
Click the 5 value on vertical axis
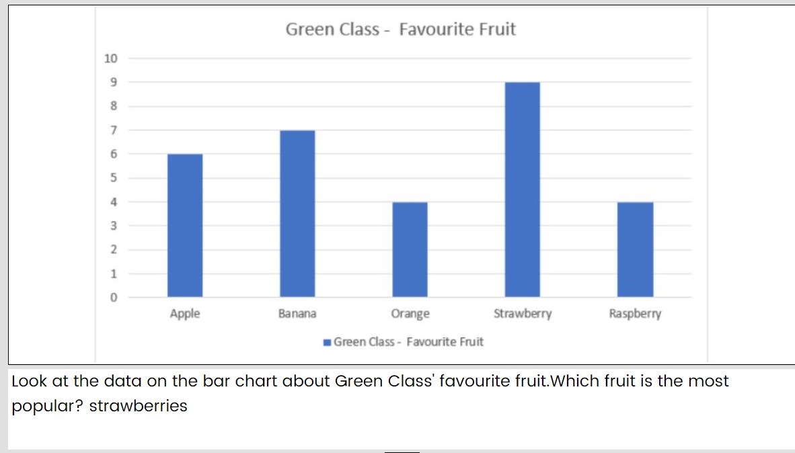click(x=114, y=178)
